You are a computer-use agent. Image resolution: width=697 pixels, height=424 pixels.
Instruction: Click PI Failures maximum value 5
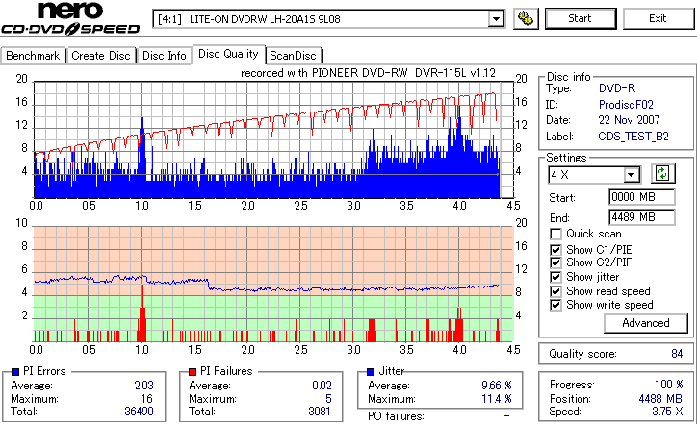328,399
